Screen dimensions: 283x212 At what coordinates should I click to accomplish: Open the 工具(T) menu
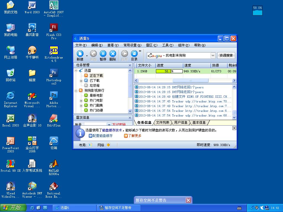[168, 45]
